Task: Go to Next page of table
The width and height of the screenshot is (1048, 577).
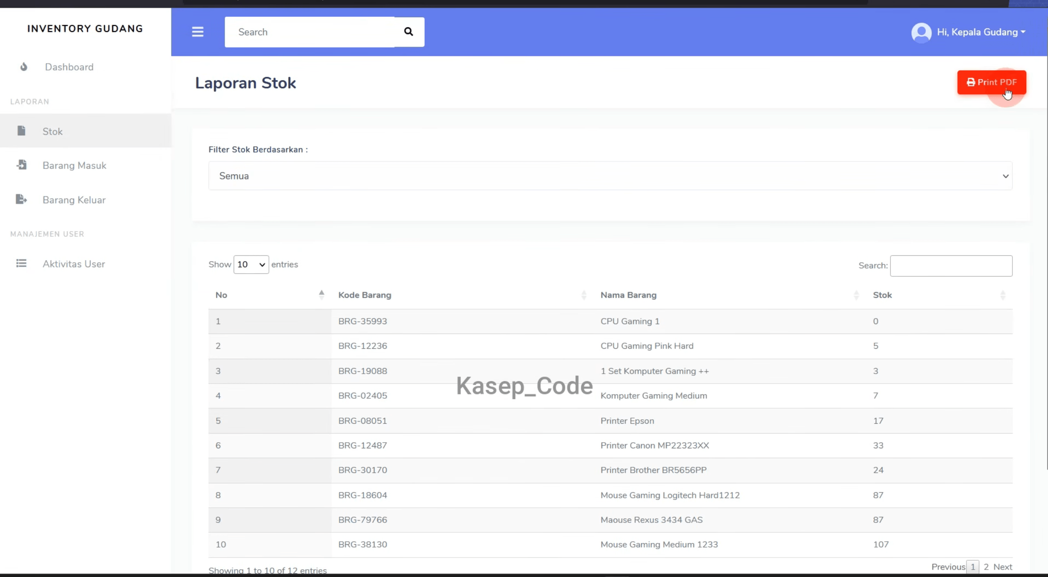Action: (1002, 567)
